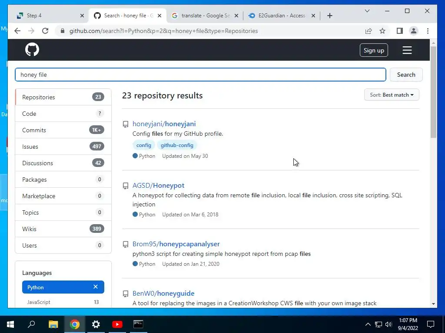
Task: Go back with the browser back arrow
Action: coord(17,31)
